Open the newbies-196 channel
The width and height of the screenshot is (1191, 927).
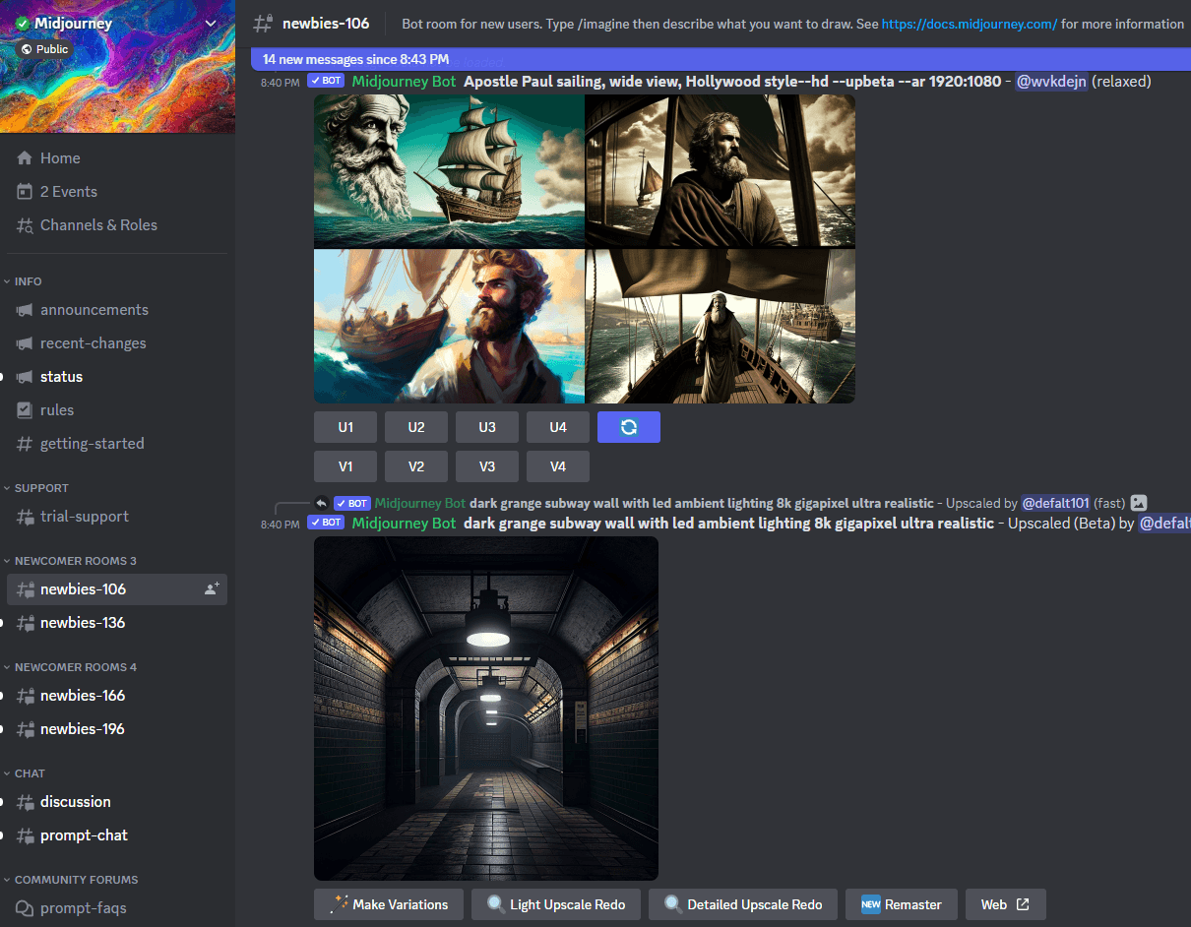117,729
